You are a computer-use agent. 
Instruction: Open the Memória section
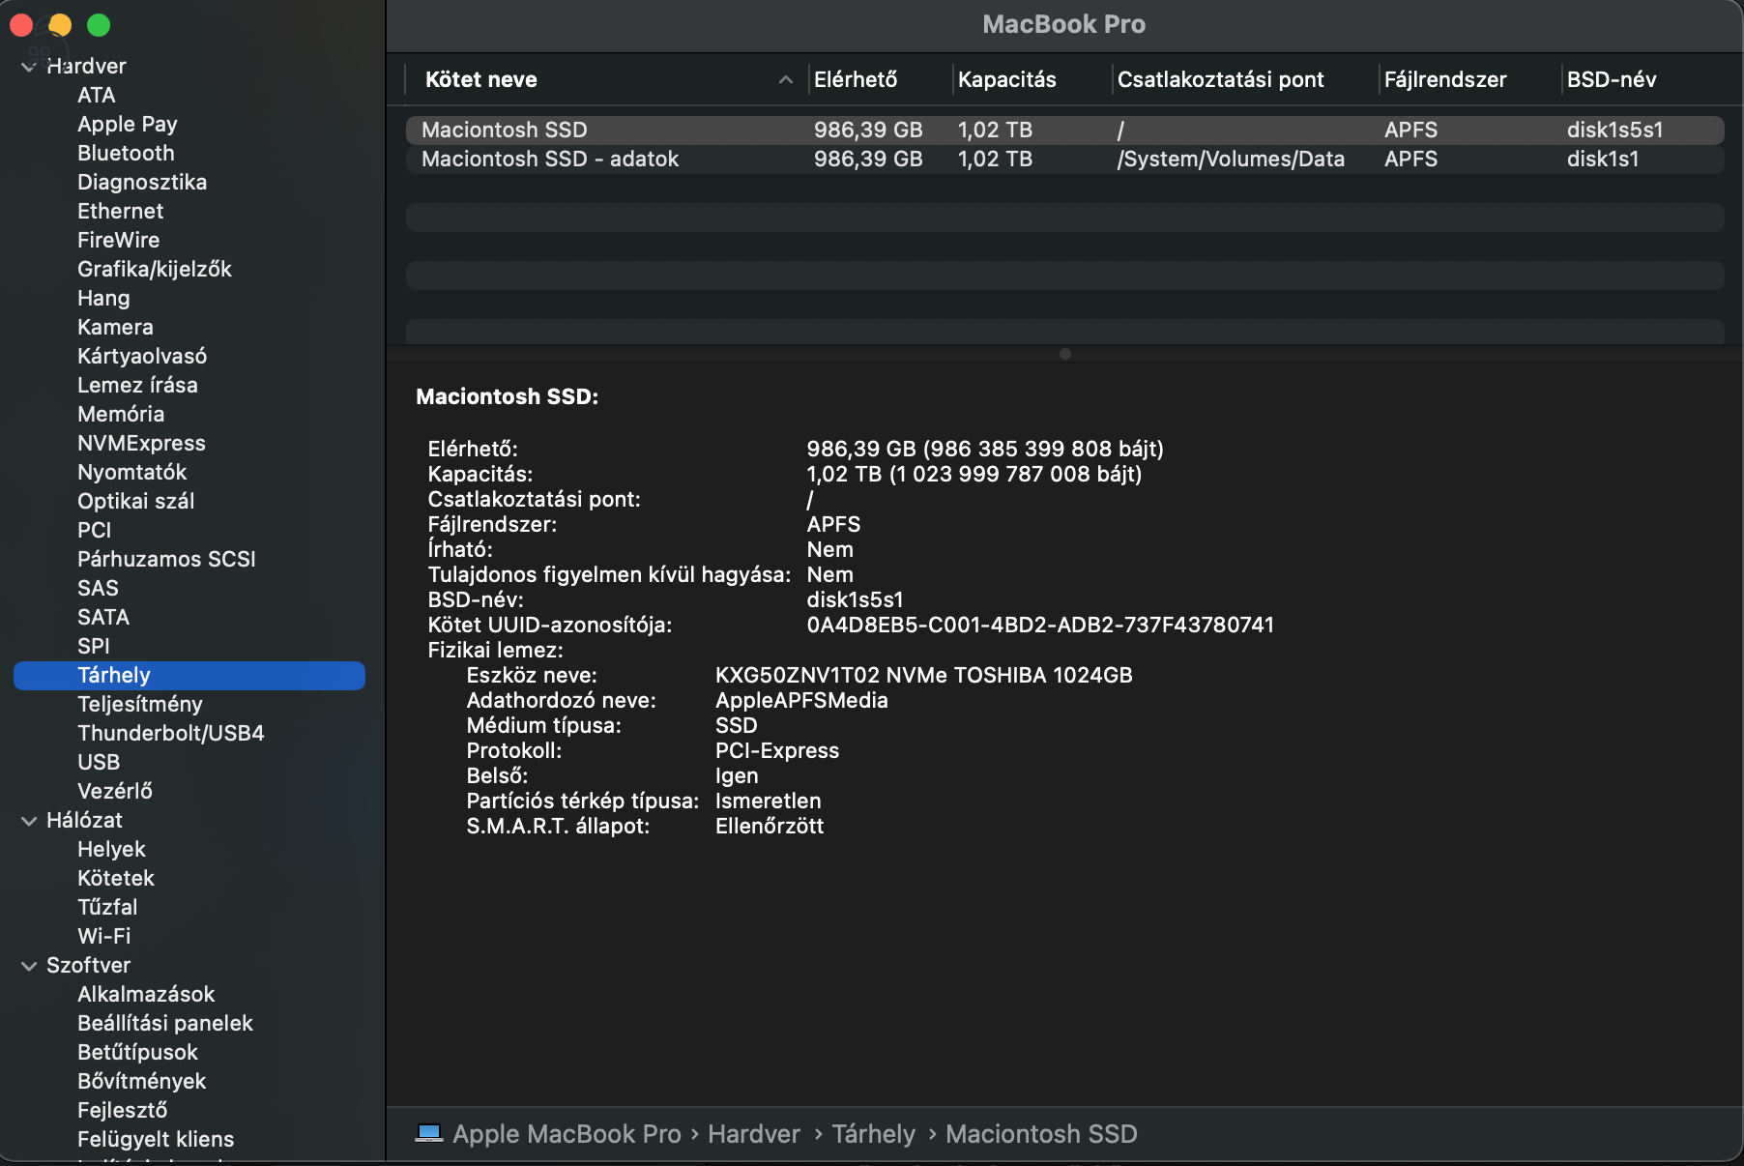(120, 414)
